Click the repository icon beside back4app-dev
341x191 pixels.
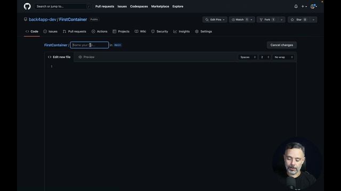26,19
